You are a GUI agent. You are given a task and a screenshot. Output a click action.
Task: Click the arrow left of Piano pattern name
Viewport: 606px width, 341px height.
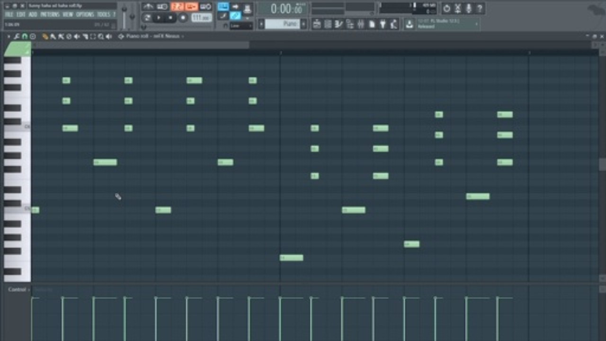(261, 24)
